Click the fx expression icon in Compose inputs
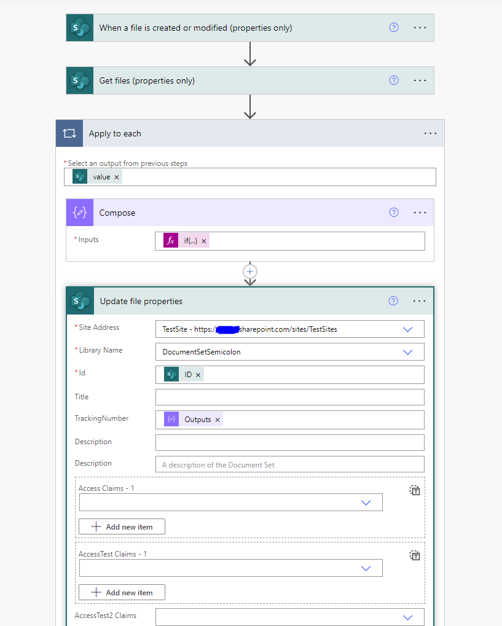Screen dimensions: 502x626 (x=170, y=240)
